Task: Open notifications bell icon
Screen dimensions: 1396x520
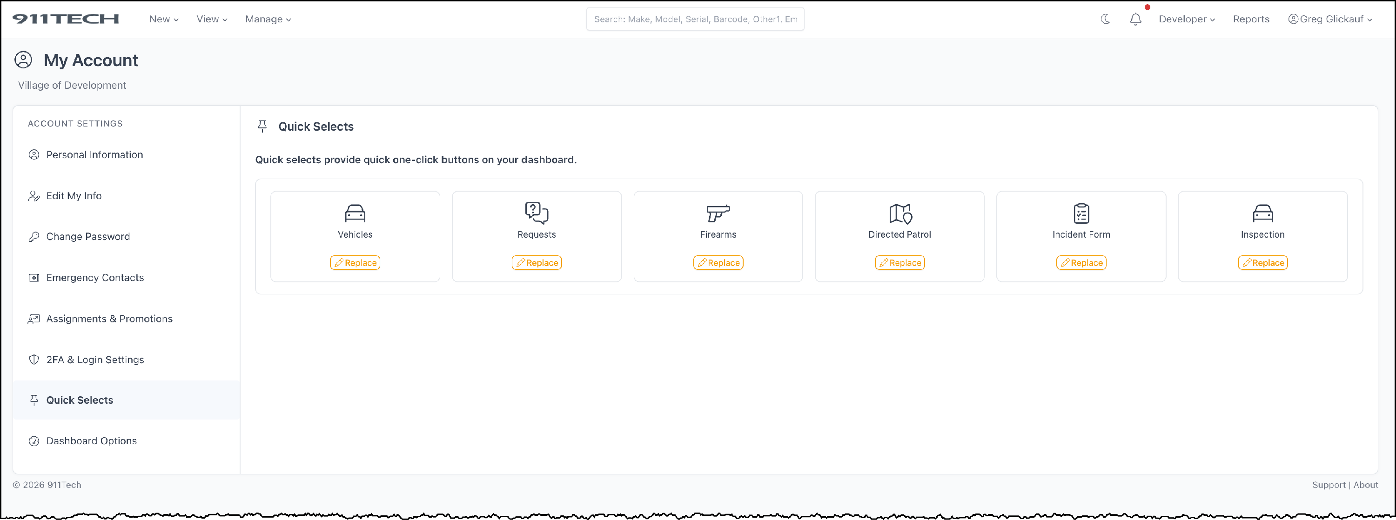Action: coord(1135,19)
